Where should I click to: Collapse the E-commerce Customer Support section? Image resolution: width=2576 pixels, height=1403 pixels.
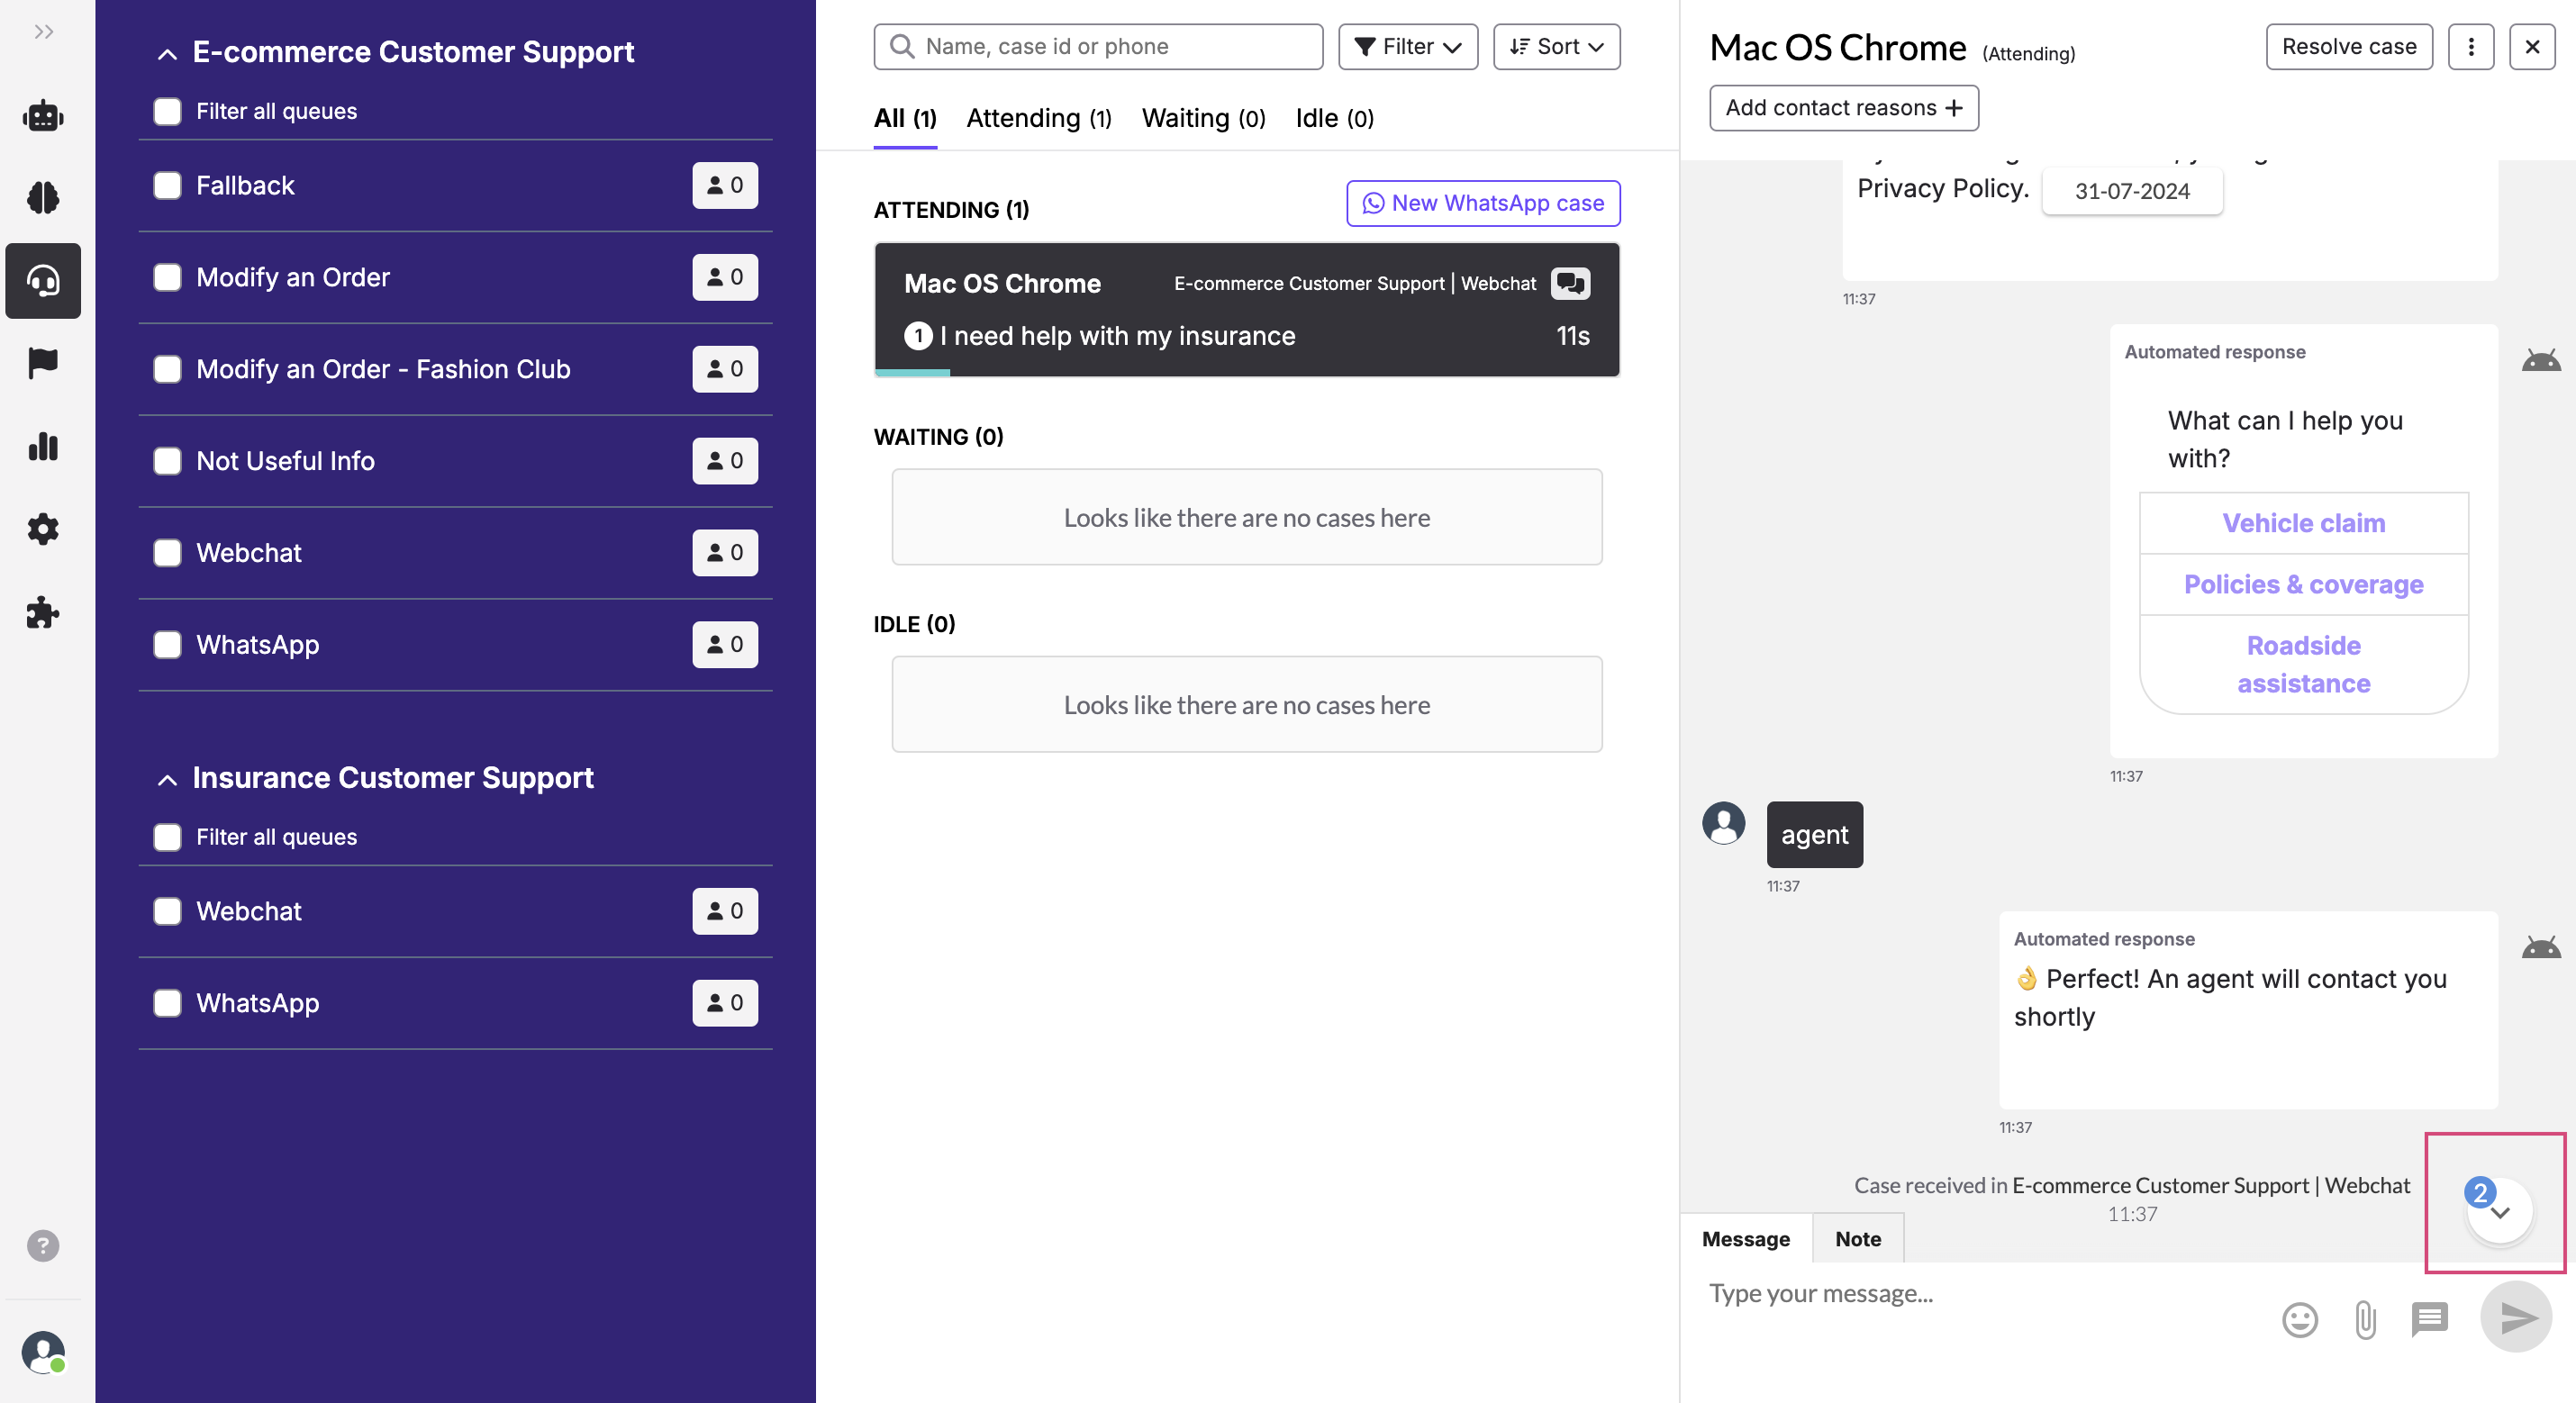(x=167, y=53)
